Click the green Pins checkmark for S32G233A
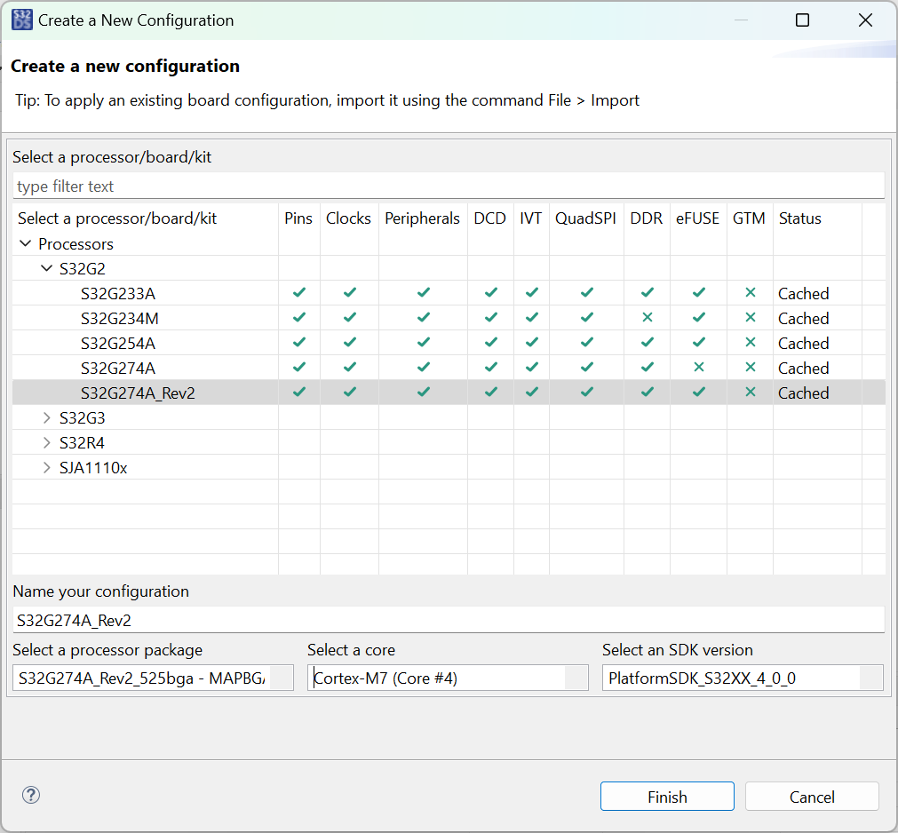This screenshot has height=833, width=898. tap(299, 293)
